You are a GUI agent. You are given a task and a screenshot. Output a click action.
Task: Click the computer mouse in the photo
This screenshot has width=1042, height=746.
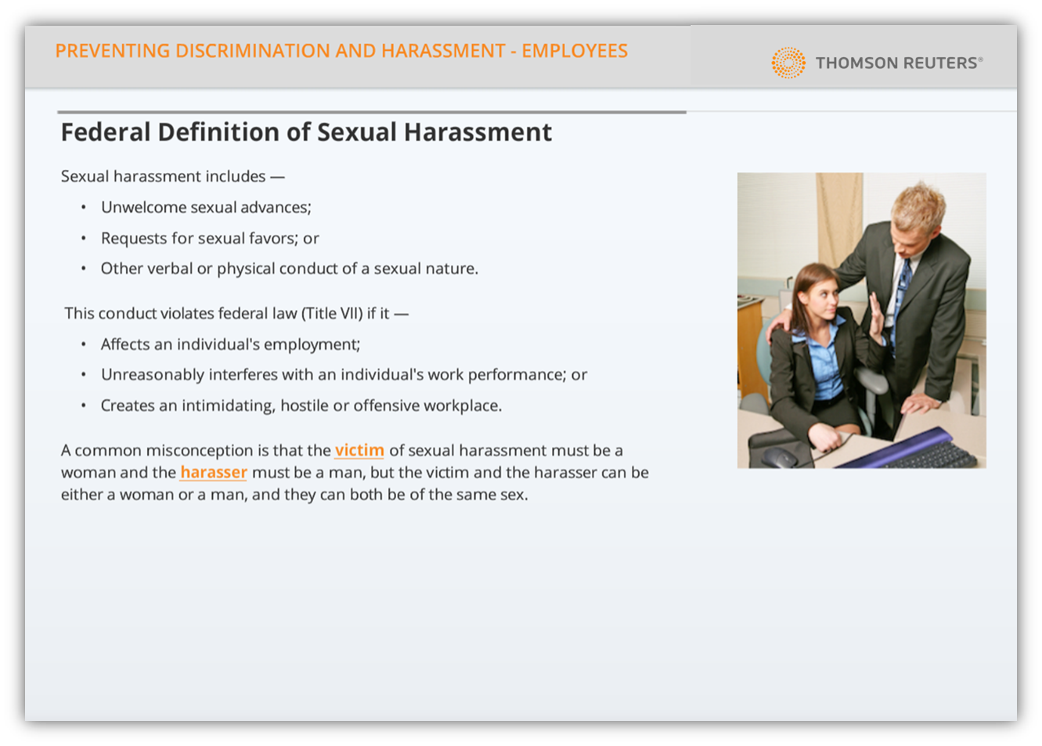778,456
